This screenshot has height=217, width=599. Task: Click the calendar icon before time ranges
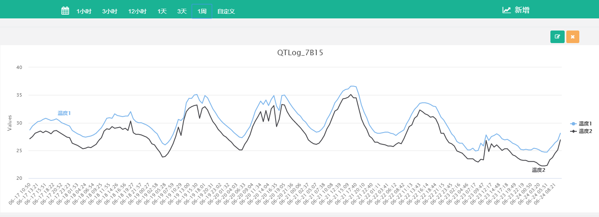pyautogui.click(x=65, y=11)
